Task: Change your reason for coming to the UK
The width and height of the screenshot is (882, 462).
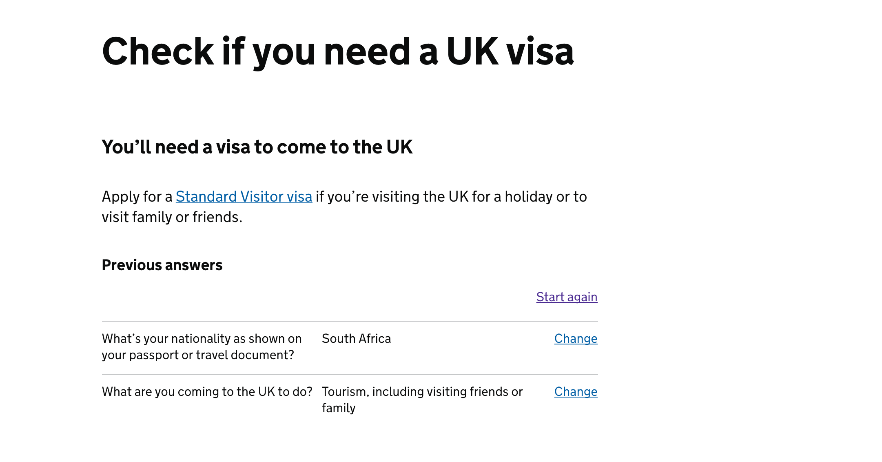Action: (x=575, y=391)
